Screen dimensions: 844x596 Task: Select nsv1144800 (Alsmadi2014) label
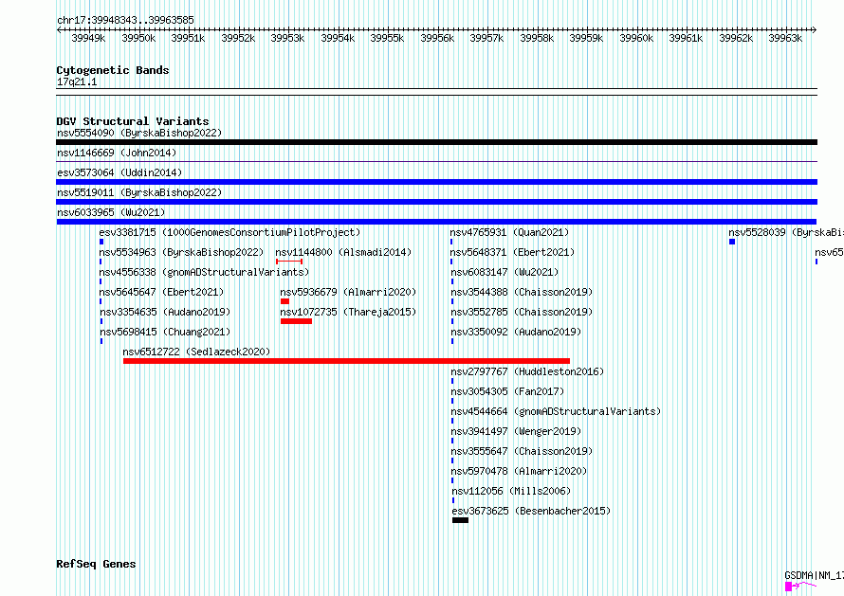point(343,252)
